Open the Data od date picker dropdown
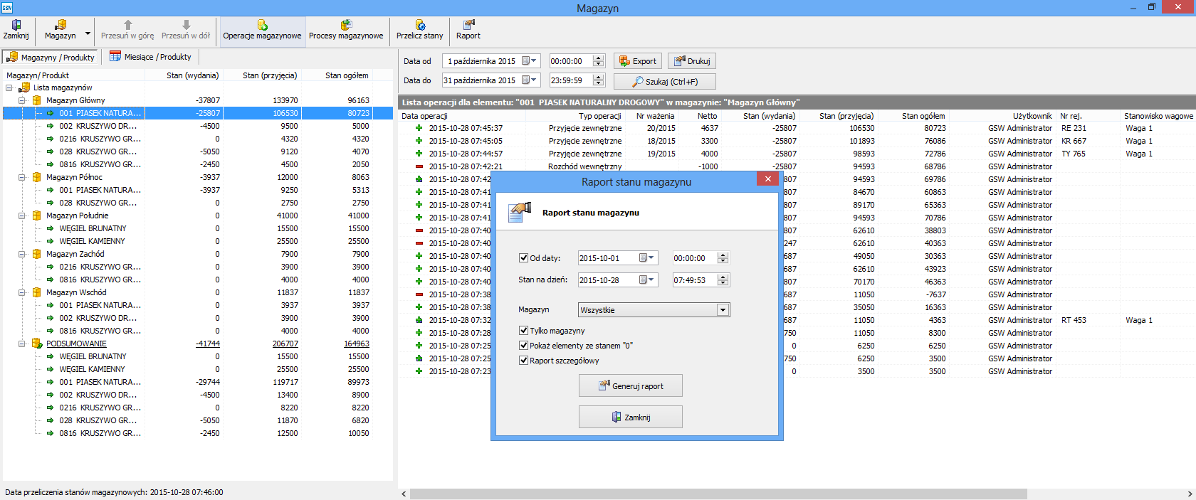Image resolution: width=1196 pixels, height=500 pixels. [533, 61]
